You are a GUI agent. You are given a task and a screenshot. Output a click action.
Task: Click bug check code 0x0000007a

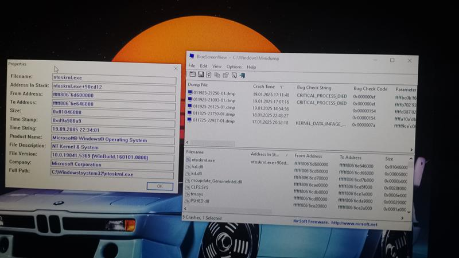[364, 125]
